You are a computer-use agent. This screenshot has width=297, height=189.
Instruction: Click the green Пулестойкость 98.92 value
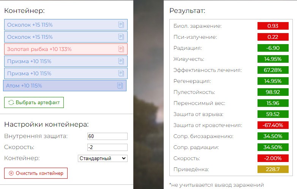(x=273, y=92)
